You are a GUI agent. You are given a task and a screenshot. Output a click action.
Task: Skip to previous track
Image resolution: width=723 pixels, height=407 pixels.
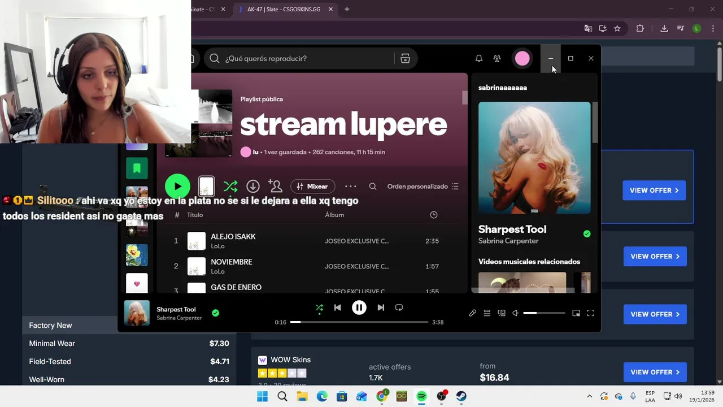(x=337, y=308)
